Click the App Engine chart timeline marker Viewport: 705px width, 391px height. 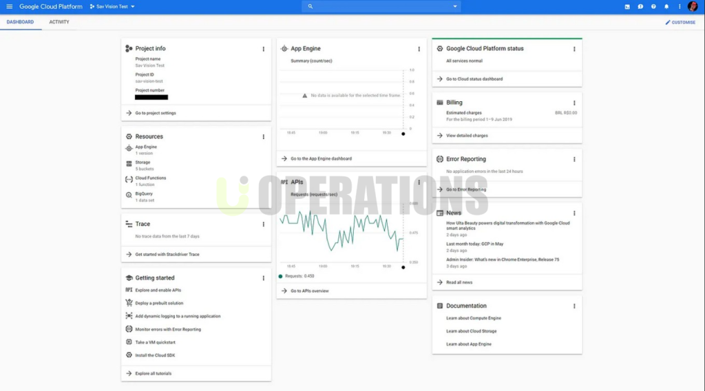(x=403, y=134)
